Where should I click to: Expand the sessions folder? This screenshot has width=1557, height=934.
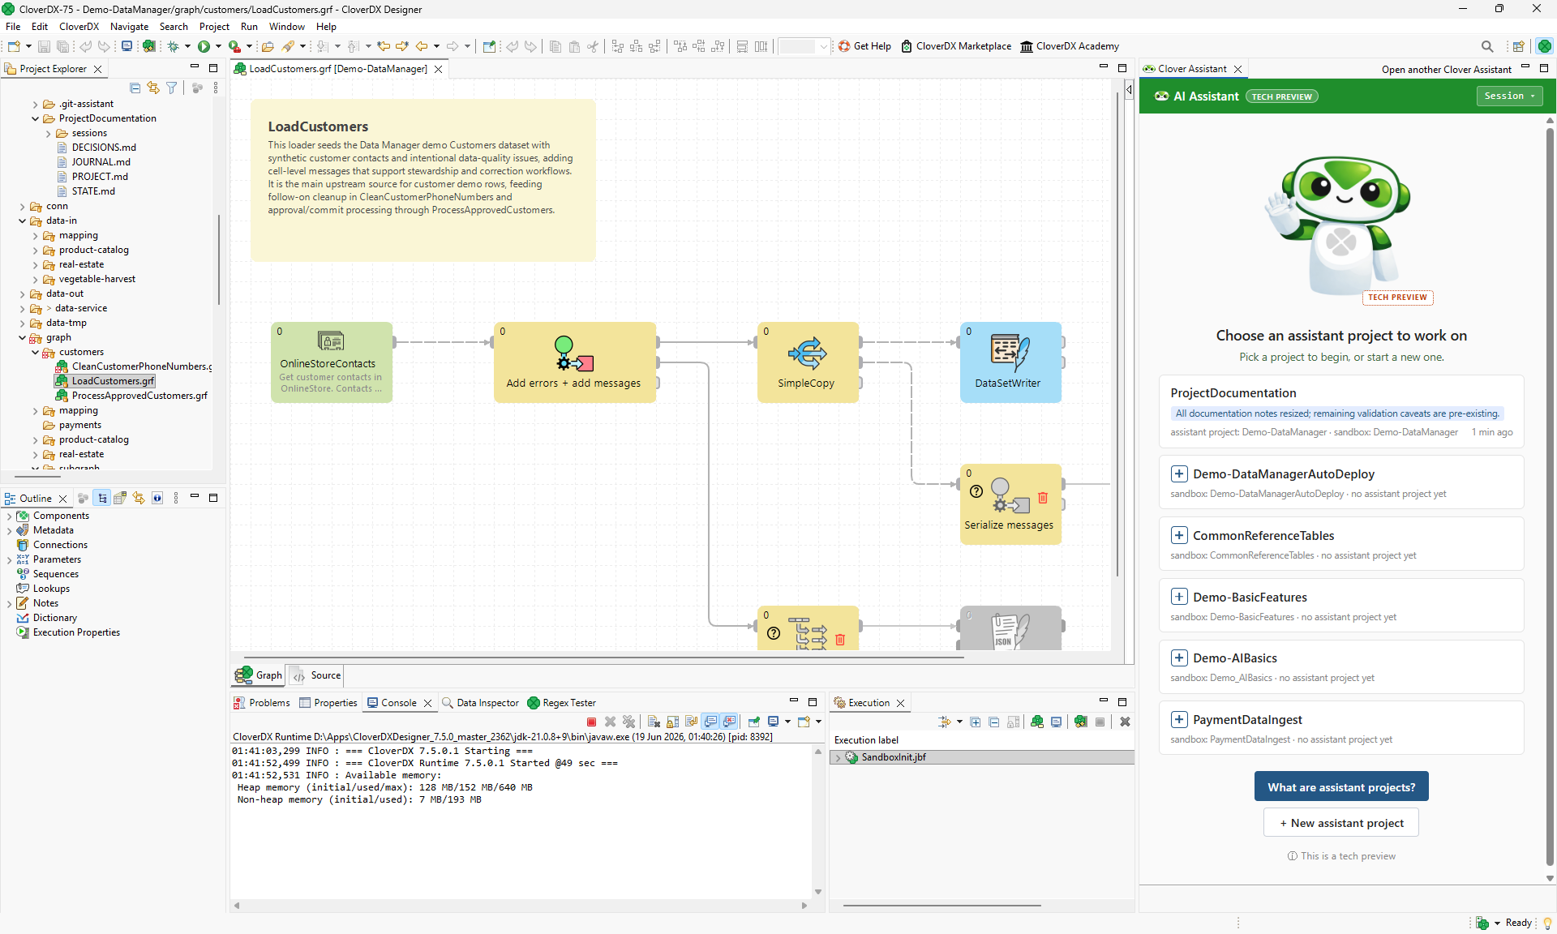pyautogui.click(x=48, y=133)
